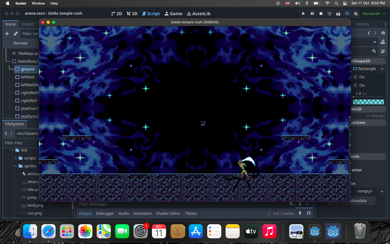390x244 pixels.
Task: Open the inspector DOC documentation icon
Action: pos(383,42)
